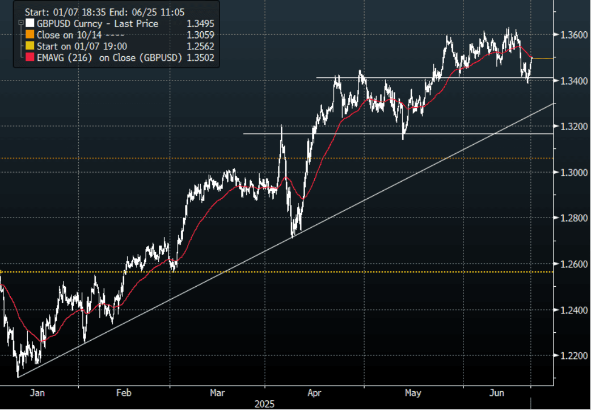
Task: Click the 1.3600 price axis label
Action: click(x=574, y=35)
